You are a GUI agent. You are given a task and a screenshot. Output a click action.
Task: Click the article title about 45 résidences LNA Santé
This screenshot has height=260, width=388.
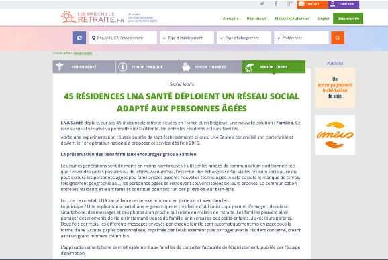tap(182, 102)
